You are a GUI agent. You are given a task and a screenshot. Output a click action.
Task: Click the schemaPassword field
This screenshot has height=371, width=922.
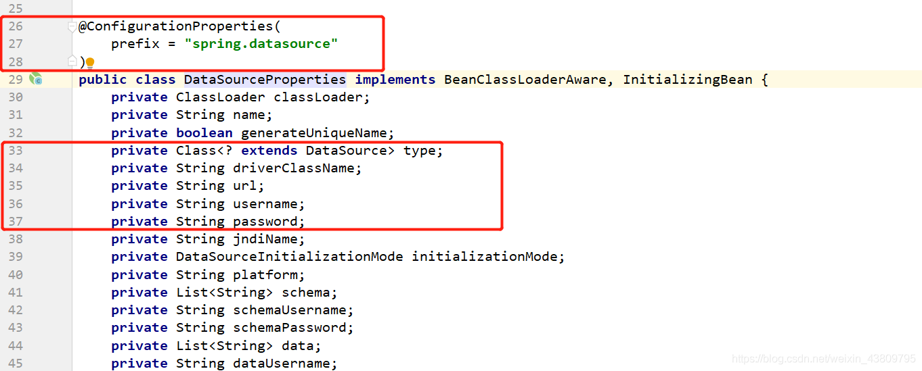290,328
